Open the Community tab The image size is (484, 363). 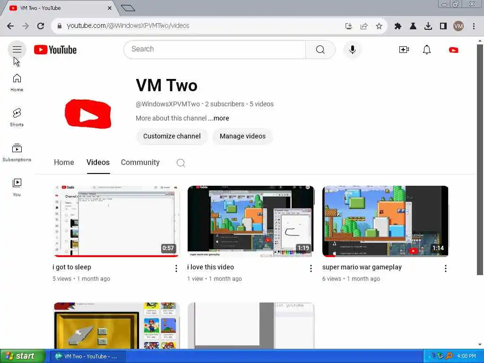(140, 163)
